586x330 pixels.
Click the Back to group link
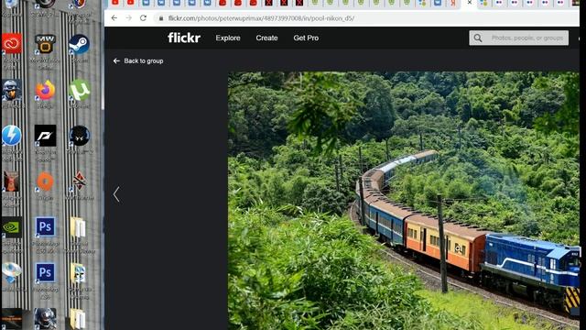[x=138, y=61]
